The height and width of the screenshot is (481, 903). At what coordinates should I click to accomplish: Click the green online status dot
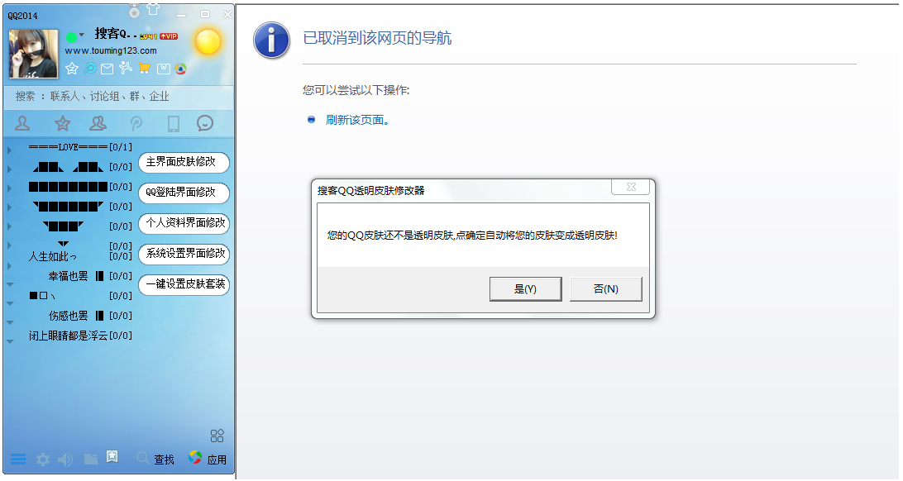click(71, 37)
